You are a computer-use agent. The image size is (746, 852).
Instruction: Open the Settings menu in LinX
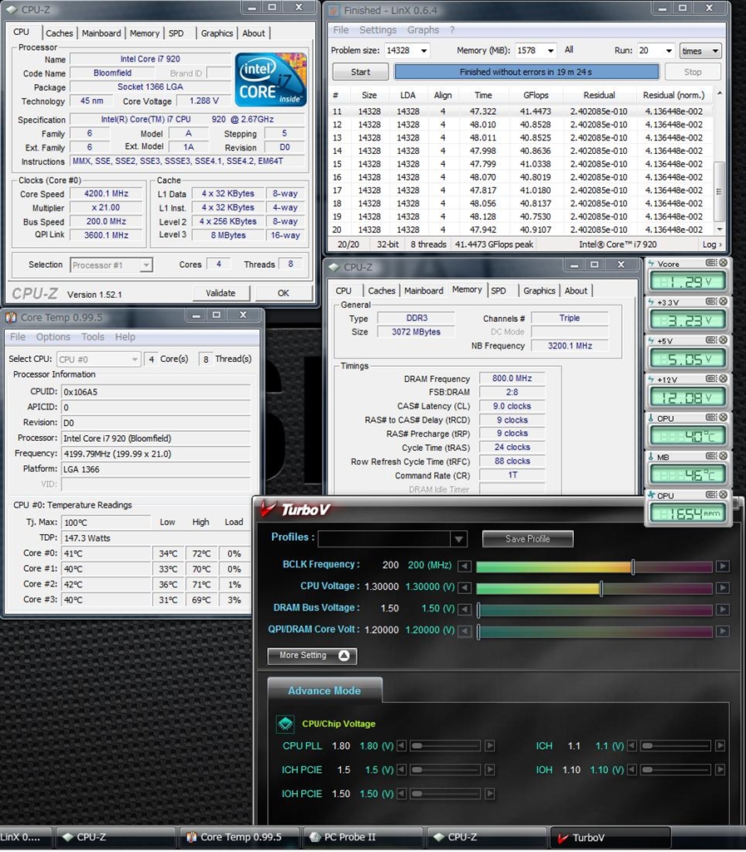click(x=378, y=30)
